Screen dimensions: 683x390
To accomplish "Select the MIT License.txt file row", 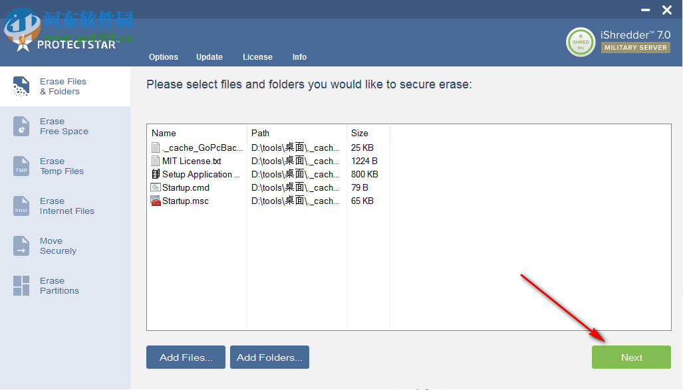I will coord(192,161).
